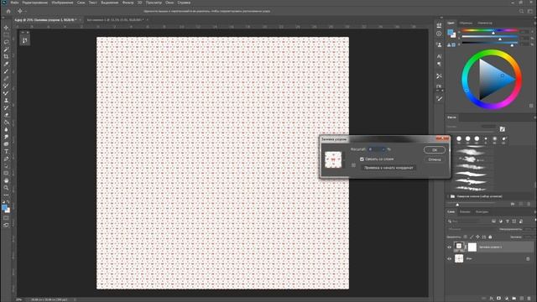Pick the first round brush preset

tap(459, 138)
